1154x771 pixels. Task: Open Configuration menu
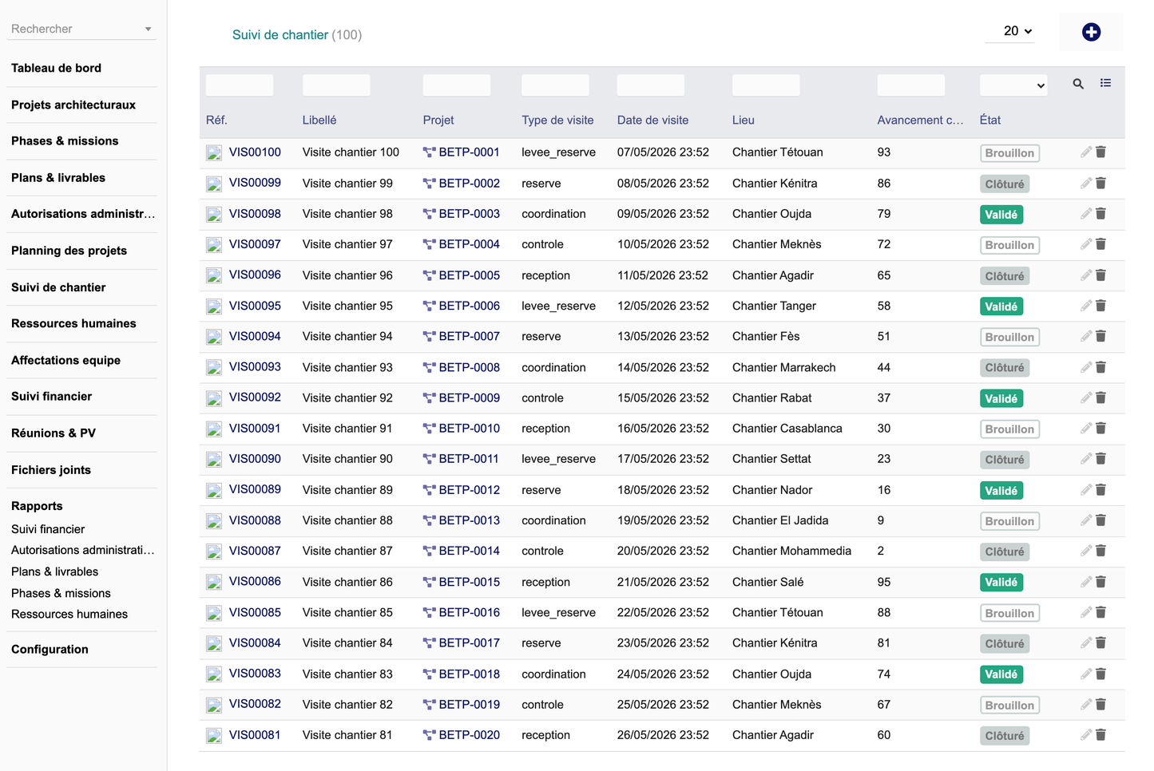(50, 650)
